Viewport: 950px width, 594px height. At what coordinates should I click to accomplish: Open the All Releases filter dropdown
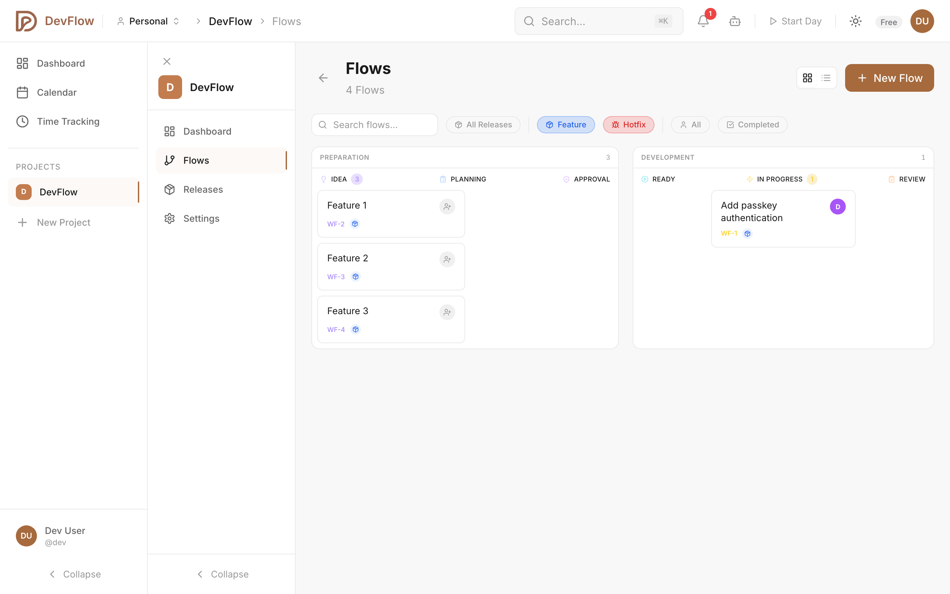click(x=483, y=124)
